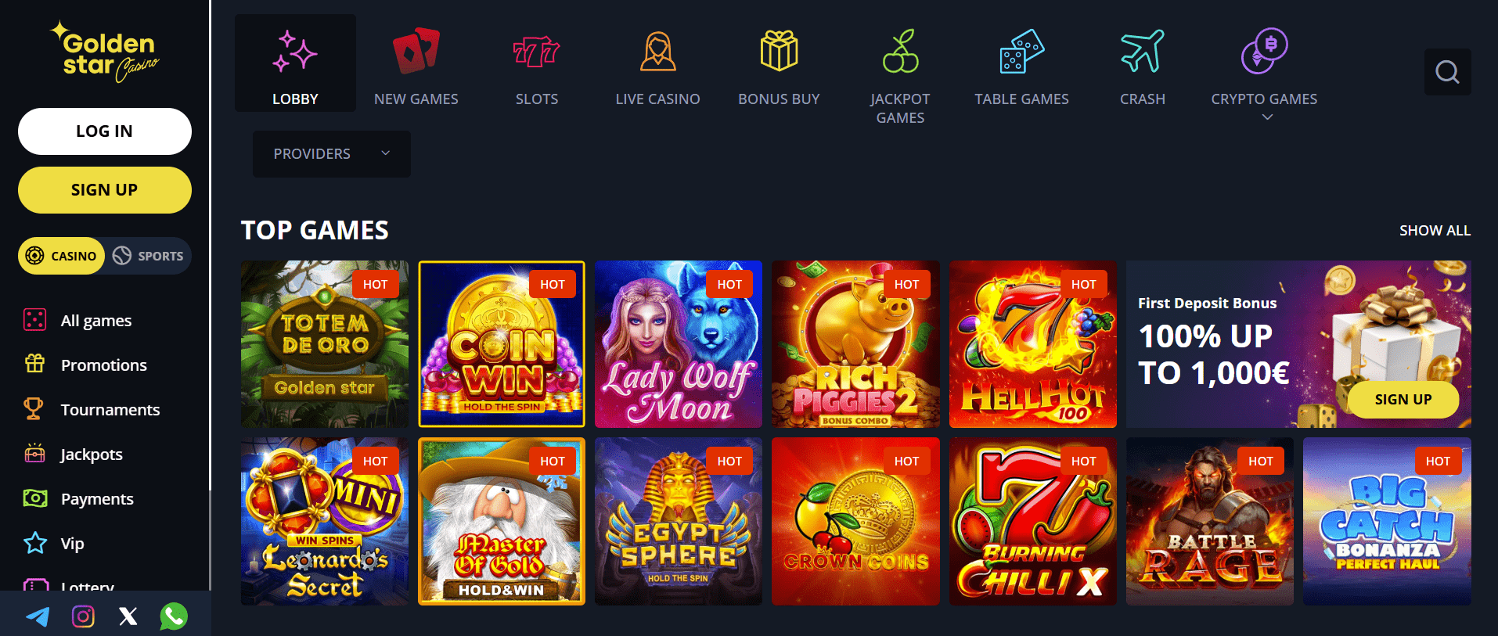Expand the Crypto Games chevron
Screen dimensions: 1498x636
pos(1268,117)
